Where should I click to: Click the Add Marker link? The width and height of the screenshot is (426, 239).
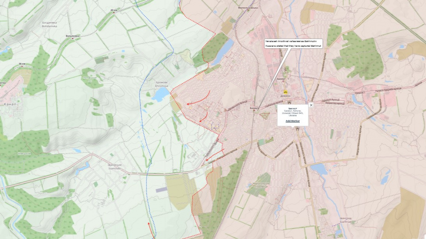point(292,121)
